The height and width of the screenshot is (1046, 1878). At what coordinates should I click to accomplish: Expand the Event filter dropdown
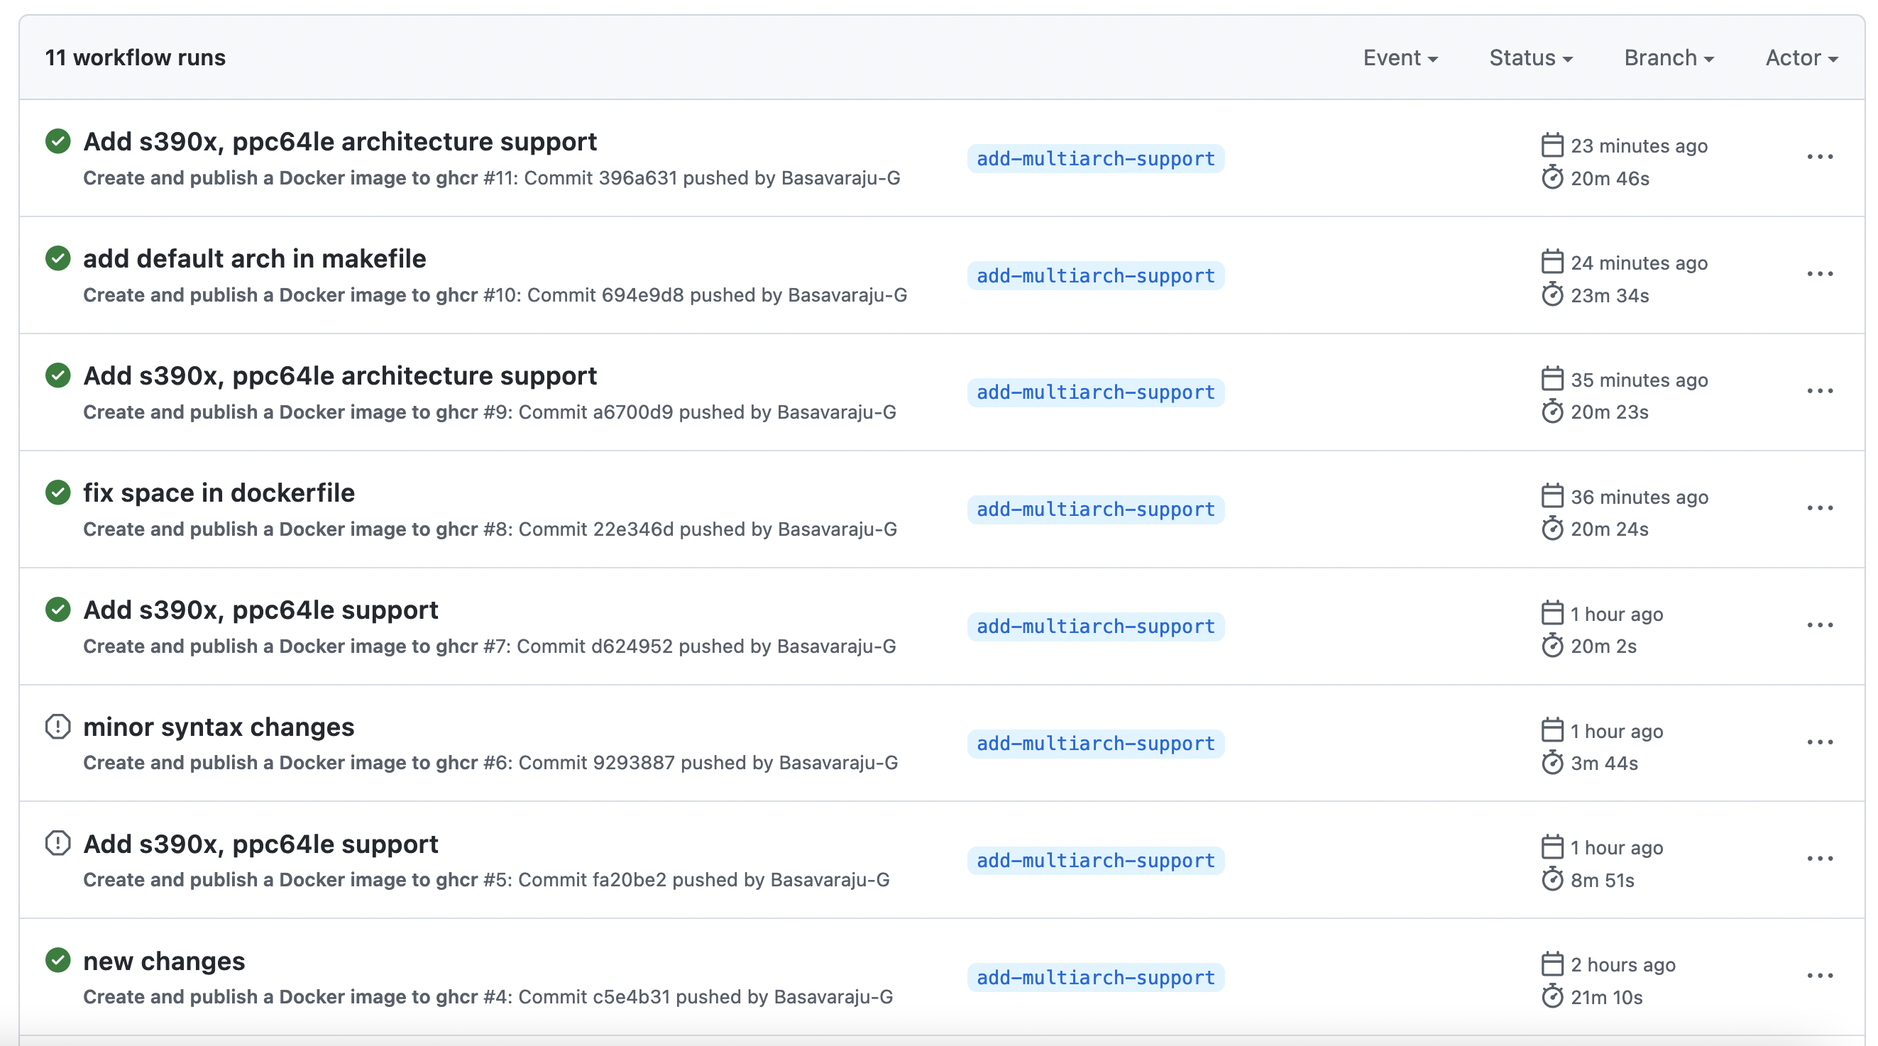tap(1400, 57)
